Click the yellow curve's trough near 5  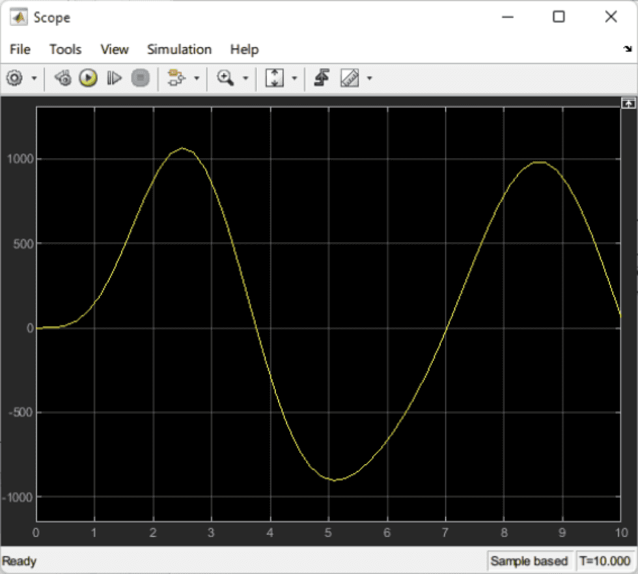coord(336,480)
